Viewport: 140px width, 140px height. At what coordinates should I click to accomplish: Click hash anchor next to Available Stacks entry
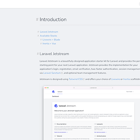[x=38, y=36]
